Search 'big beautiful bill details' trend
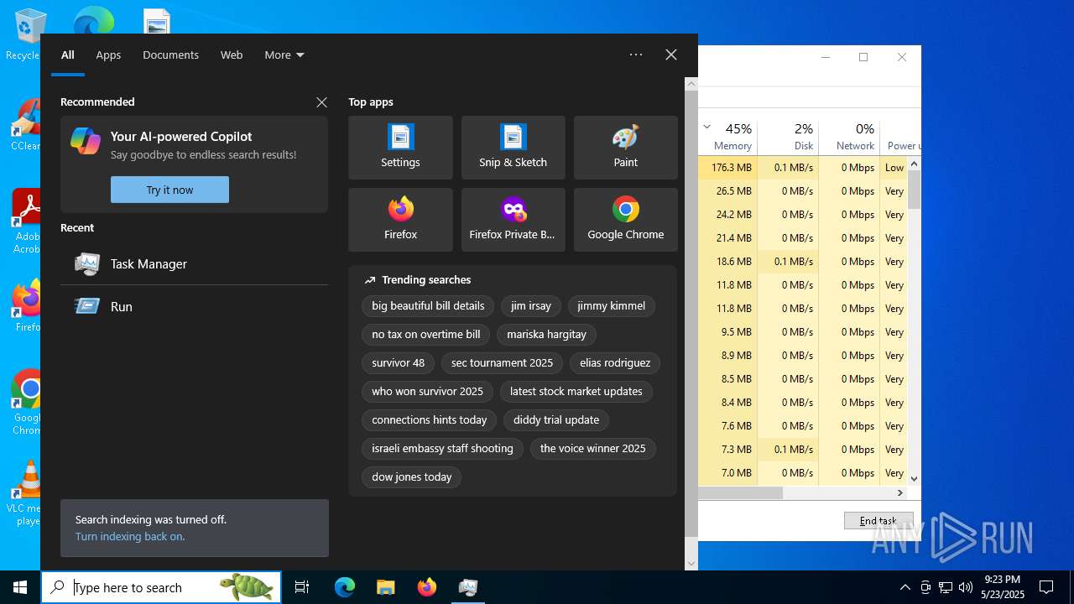Screen dimensions: 1074x604 click(428, 306)
